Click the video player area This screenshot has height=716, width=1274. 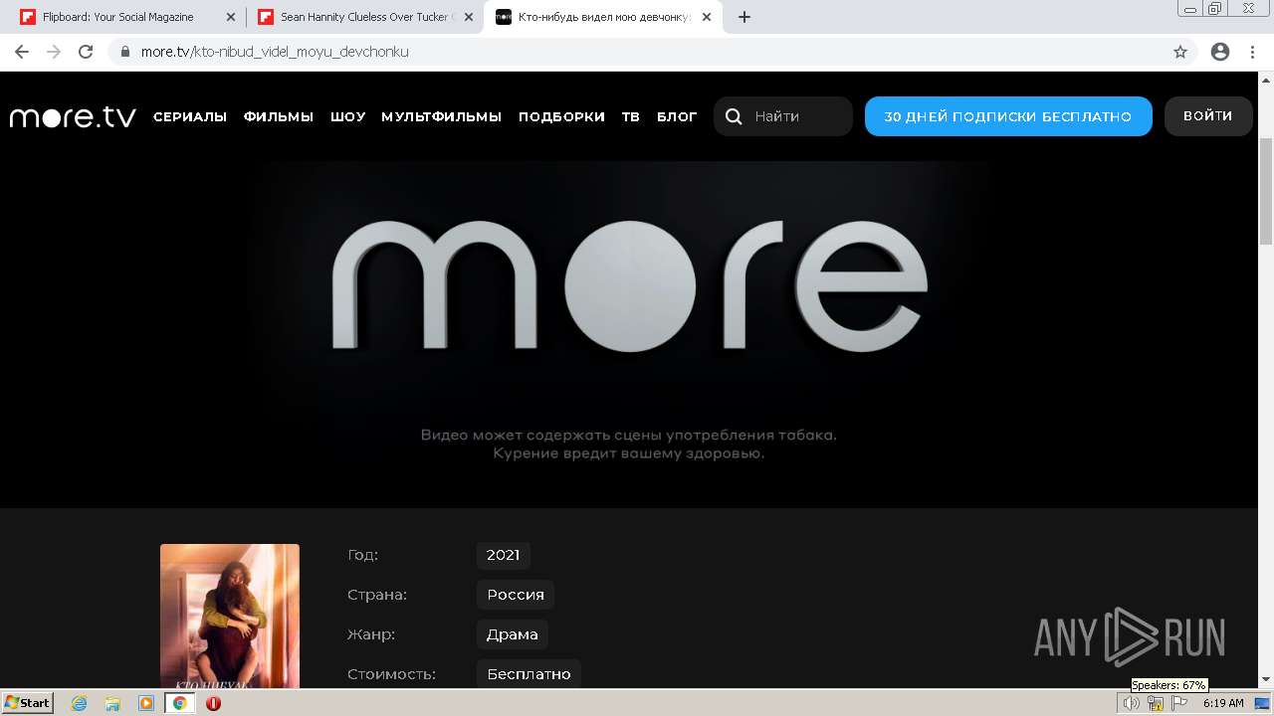(629, 335)
